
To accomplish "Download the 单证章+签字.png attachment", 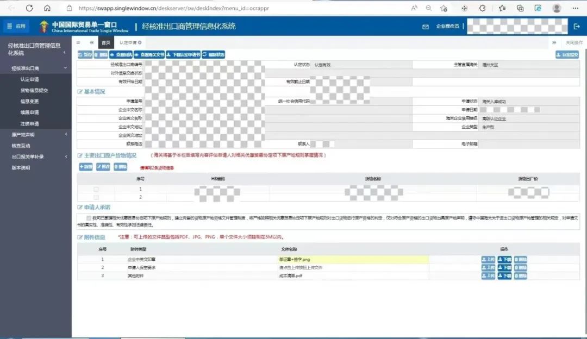I will coord(504,260).
